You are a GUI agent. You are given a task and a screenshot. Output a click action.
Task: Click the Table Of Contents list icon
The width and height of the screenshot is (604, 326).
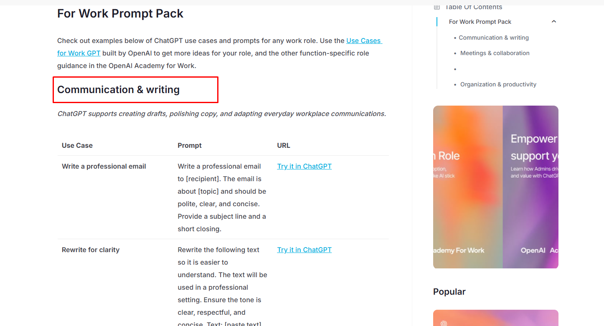[x=437, y=7]
